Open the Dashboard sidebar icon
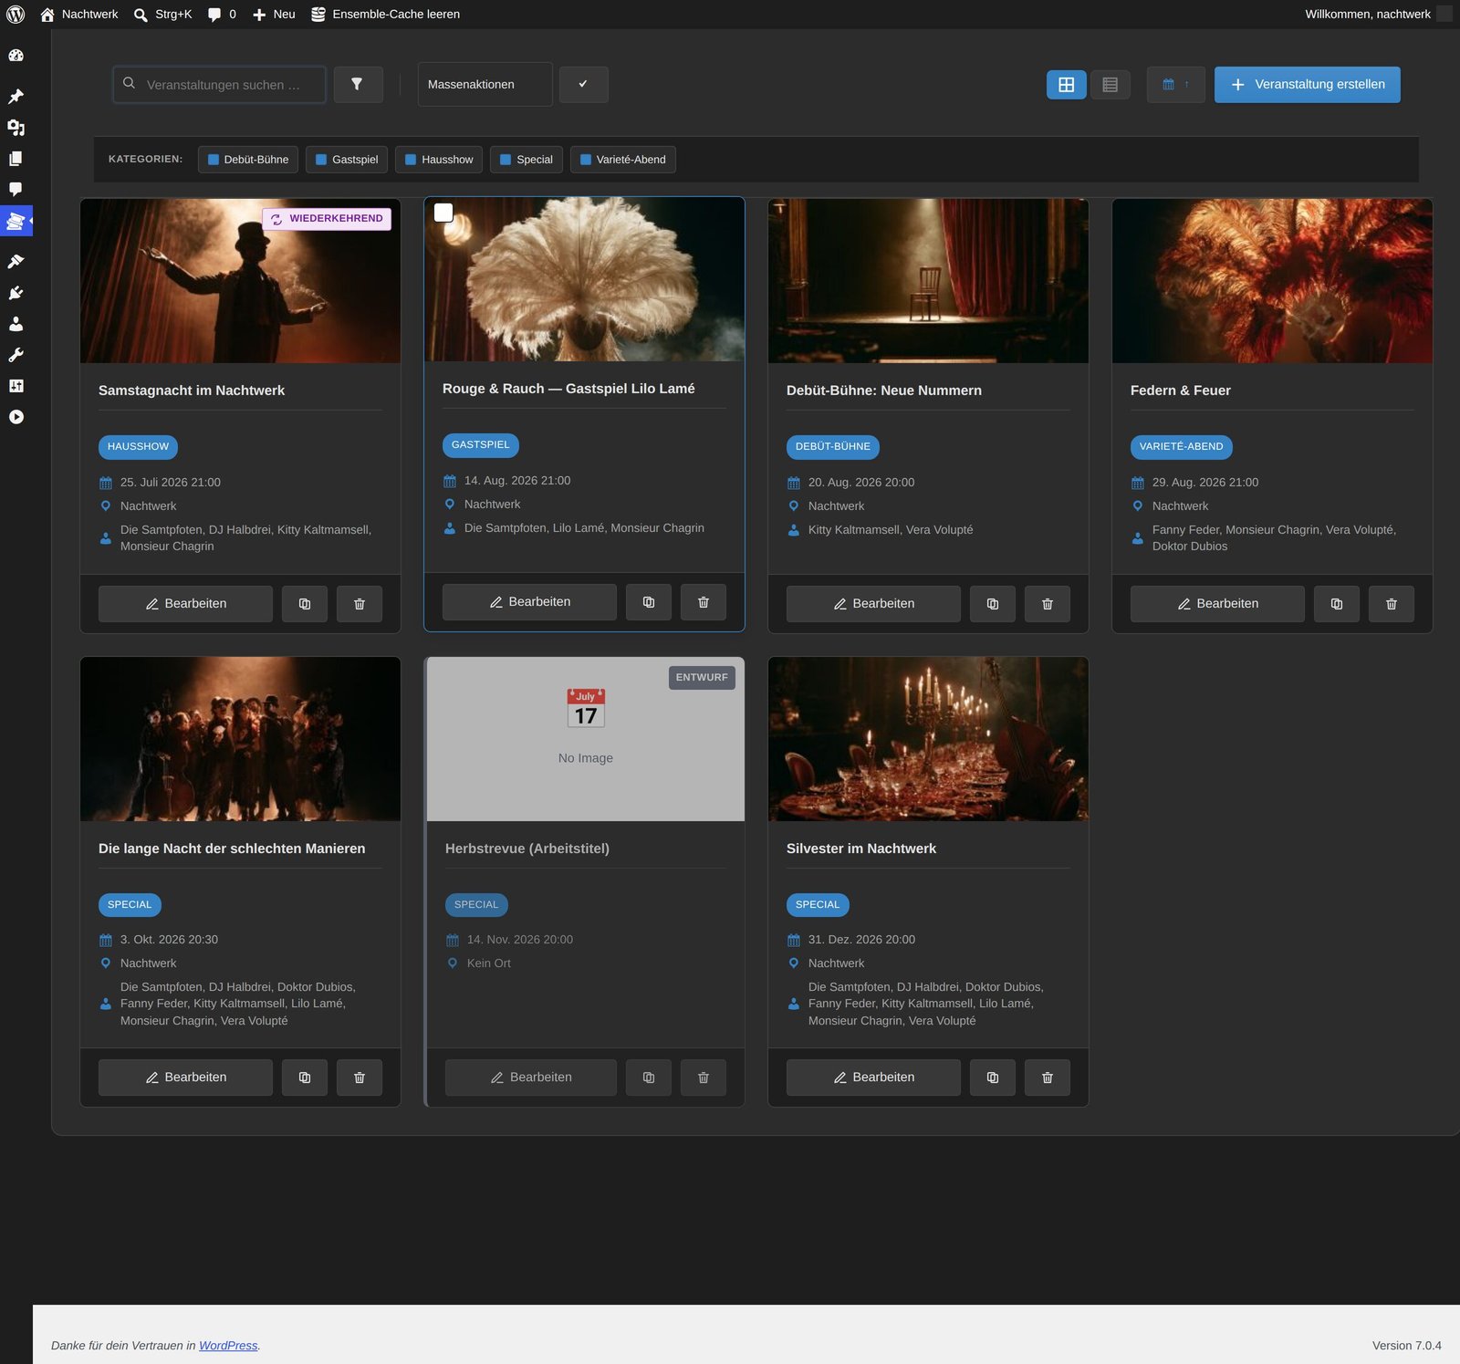The image size is (1460, 1364). point(16,56)
